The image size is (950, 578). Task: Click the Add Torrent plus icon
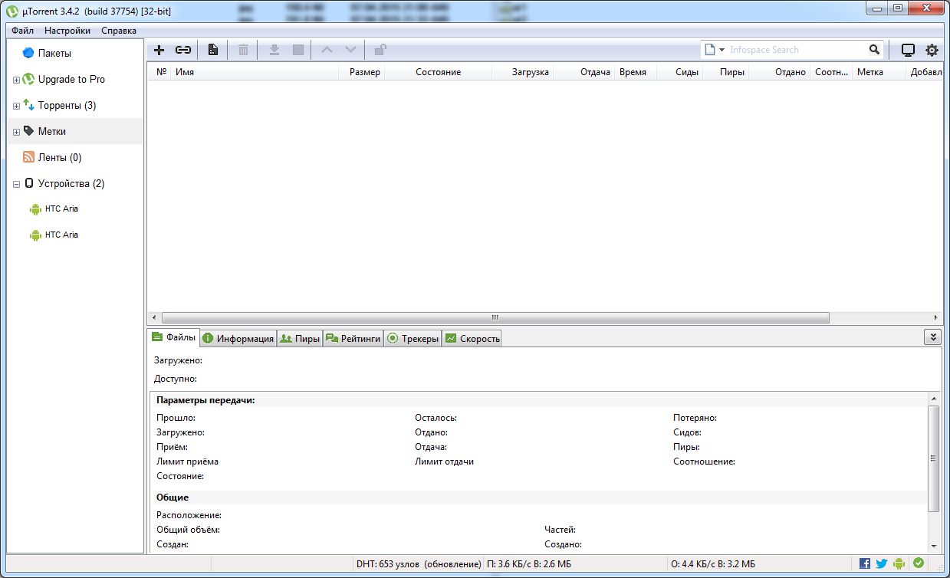(159, 50)
